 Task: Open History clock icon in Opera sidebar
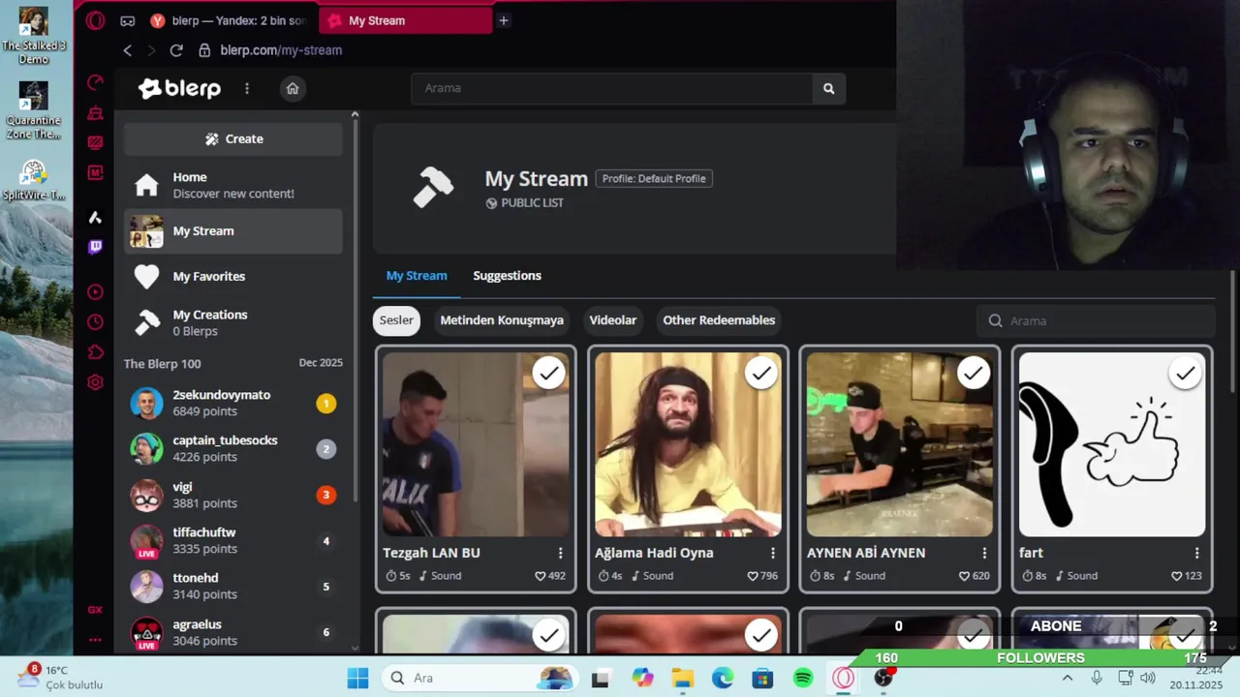click(95, 322)
